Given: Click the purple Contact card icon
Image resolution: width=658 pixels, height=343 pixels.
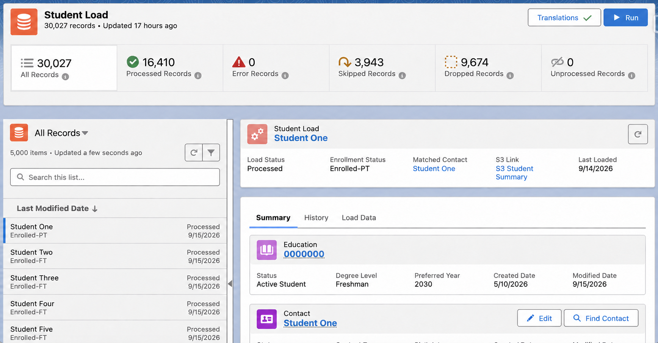Looking at the screenshot, I should (x=267, y=319).
